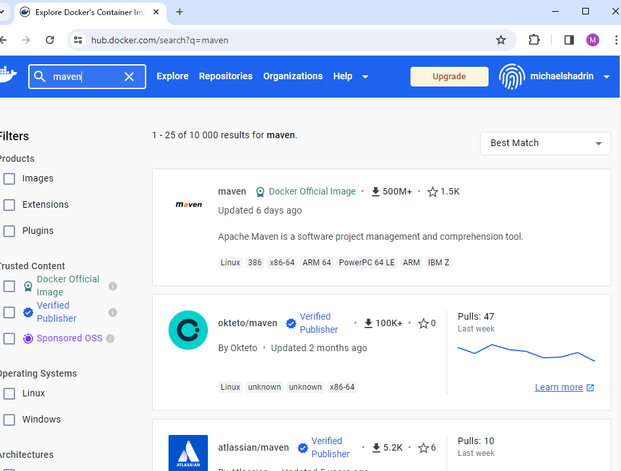Open the browser extensions puzzle icon
This screenshot has width=621, height=471.
[534, 40]
